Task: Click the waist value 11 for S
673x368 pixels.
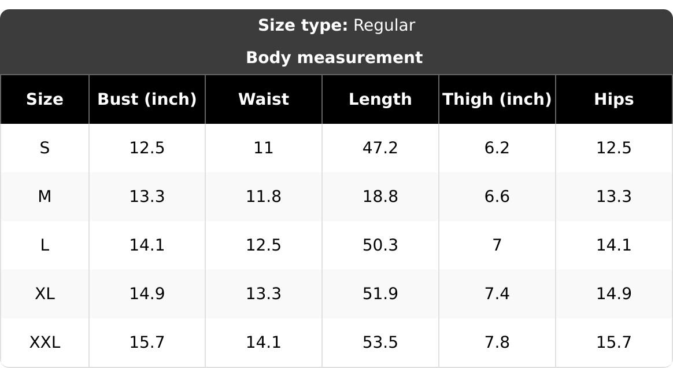Action: point(264,148)
